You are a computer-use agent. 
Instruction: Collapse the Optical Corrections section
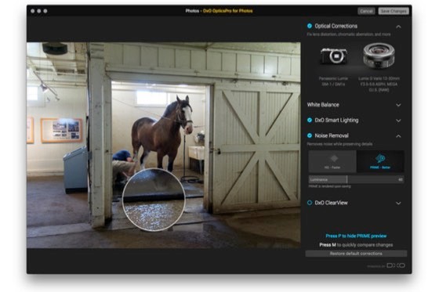398,27
